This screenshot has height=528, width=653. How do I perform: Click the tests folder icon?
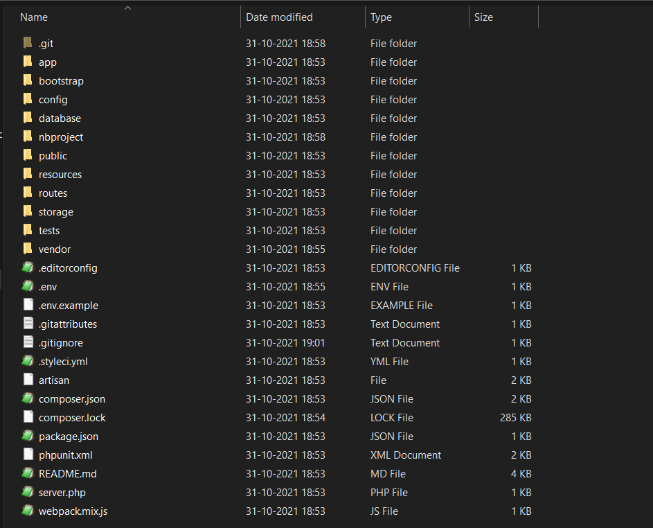point(28,230)
